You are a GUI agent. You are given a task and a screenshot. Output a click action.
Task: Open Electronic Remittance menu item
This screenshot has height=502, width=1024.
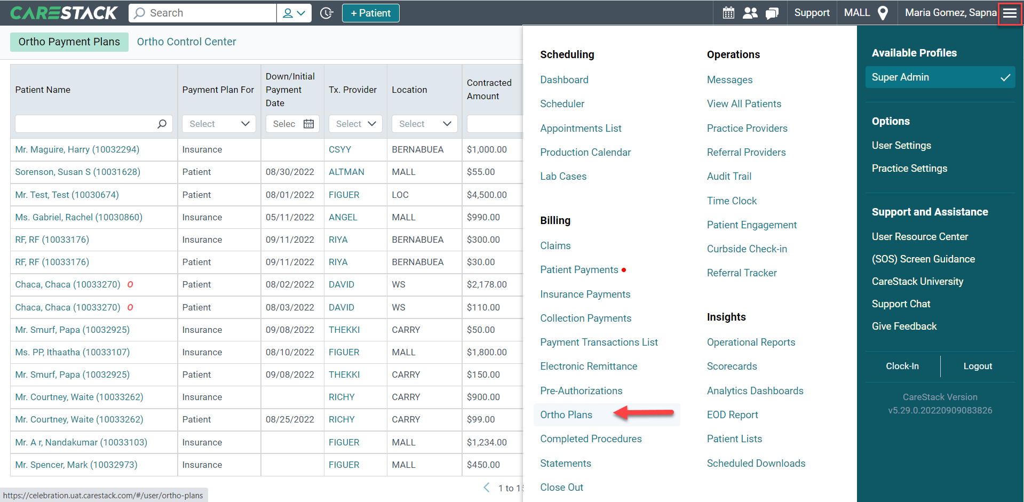click(x=589, y=366)
